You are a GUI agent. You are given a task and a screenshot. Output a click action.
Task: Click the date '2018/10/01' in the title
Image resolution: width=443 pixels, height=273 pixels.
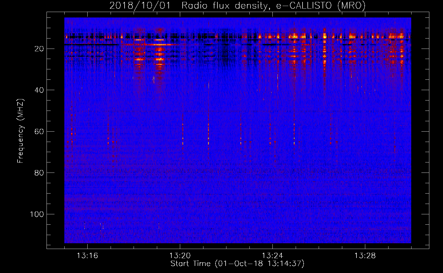pyautogui.click(x=140, y=5)
